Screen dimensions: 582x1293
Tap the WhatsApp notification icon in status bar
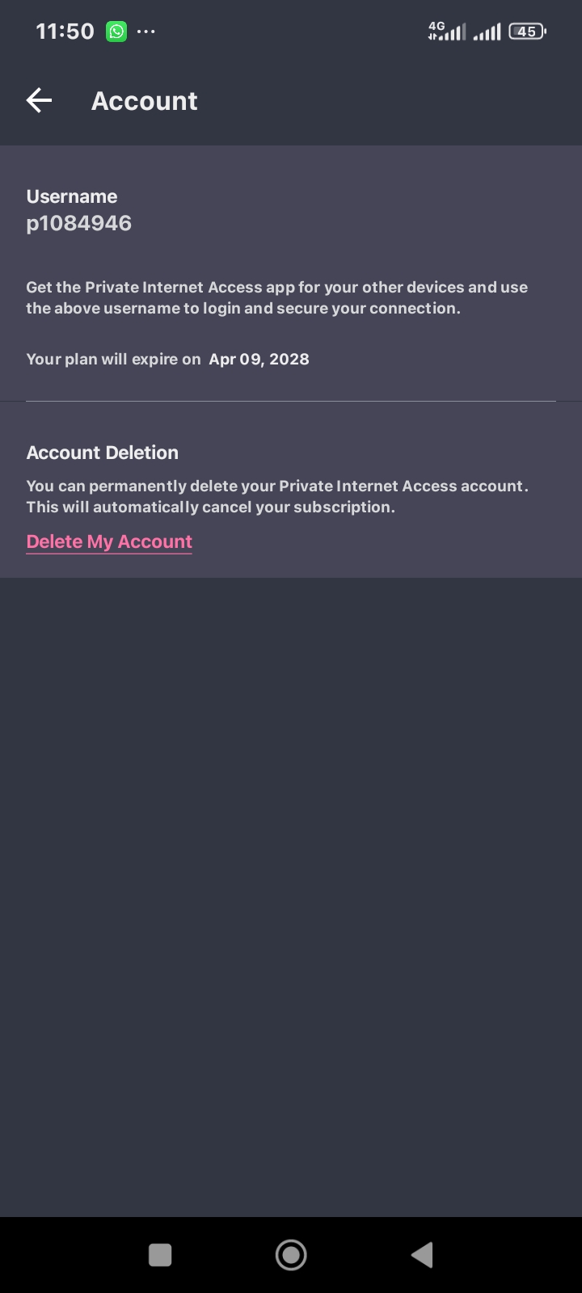pyautogui.click(x=116, y=32)
